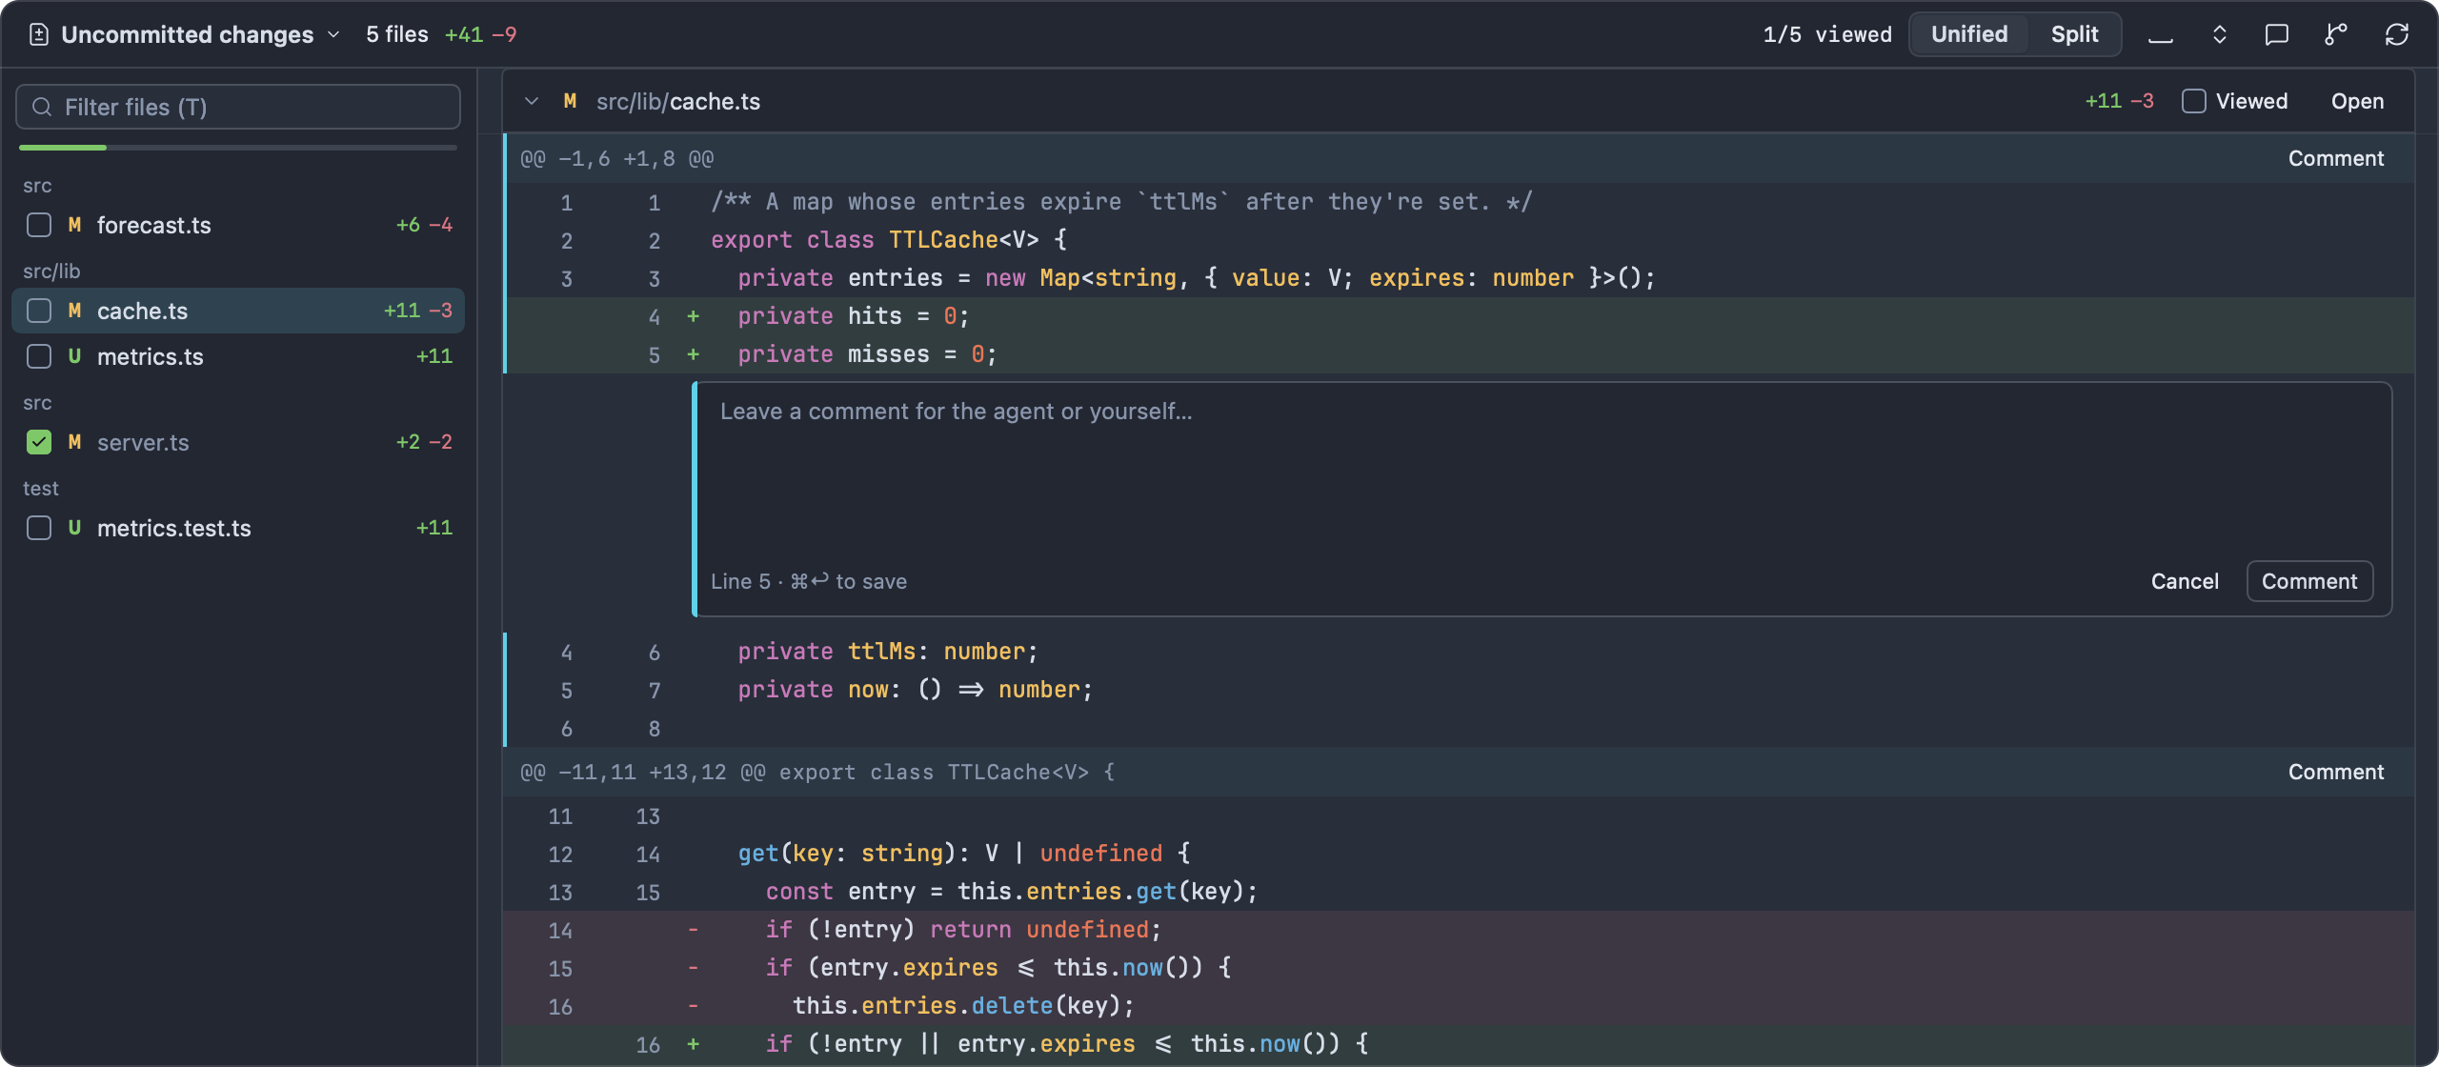The width and height of the screenshot is (2439, 1067).
Task: Click the M status badge of forecast.ts
Action: coord(74,225)
